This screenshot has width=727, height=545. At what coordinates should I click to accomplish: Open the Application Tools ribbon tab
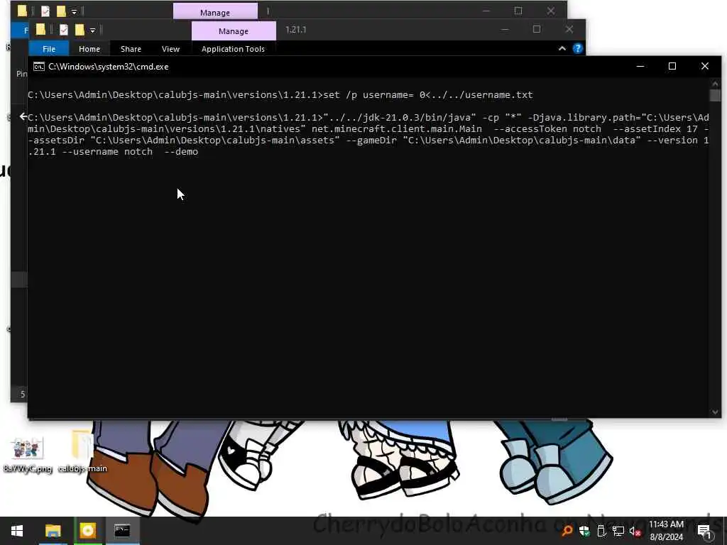coord(233,49)
